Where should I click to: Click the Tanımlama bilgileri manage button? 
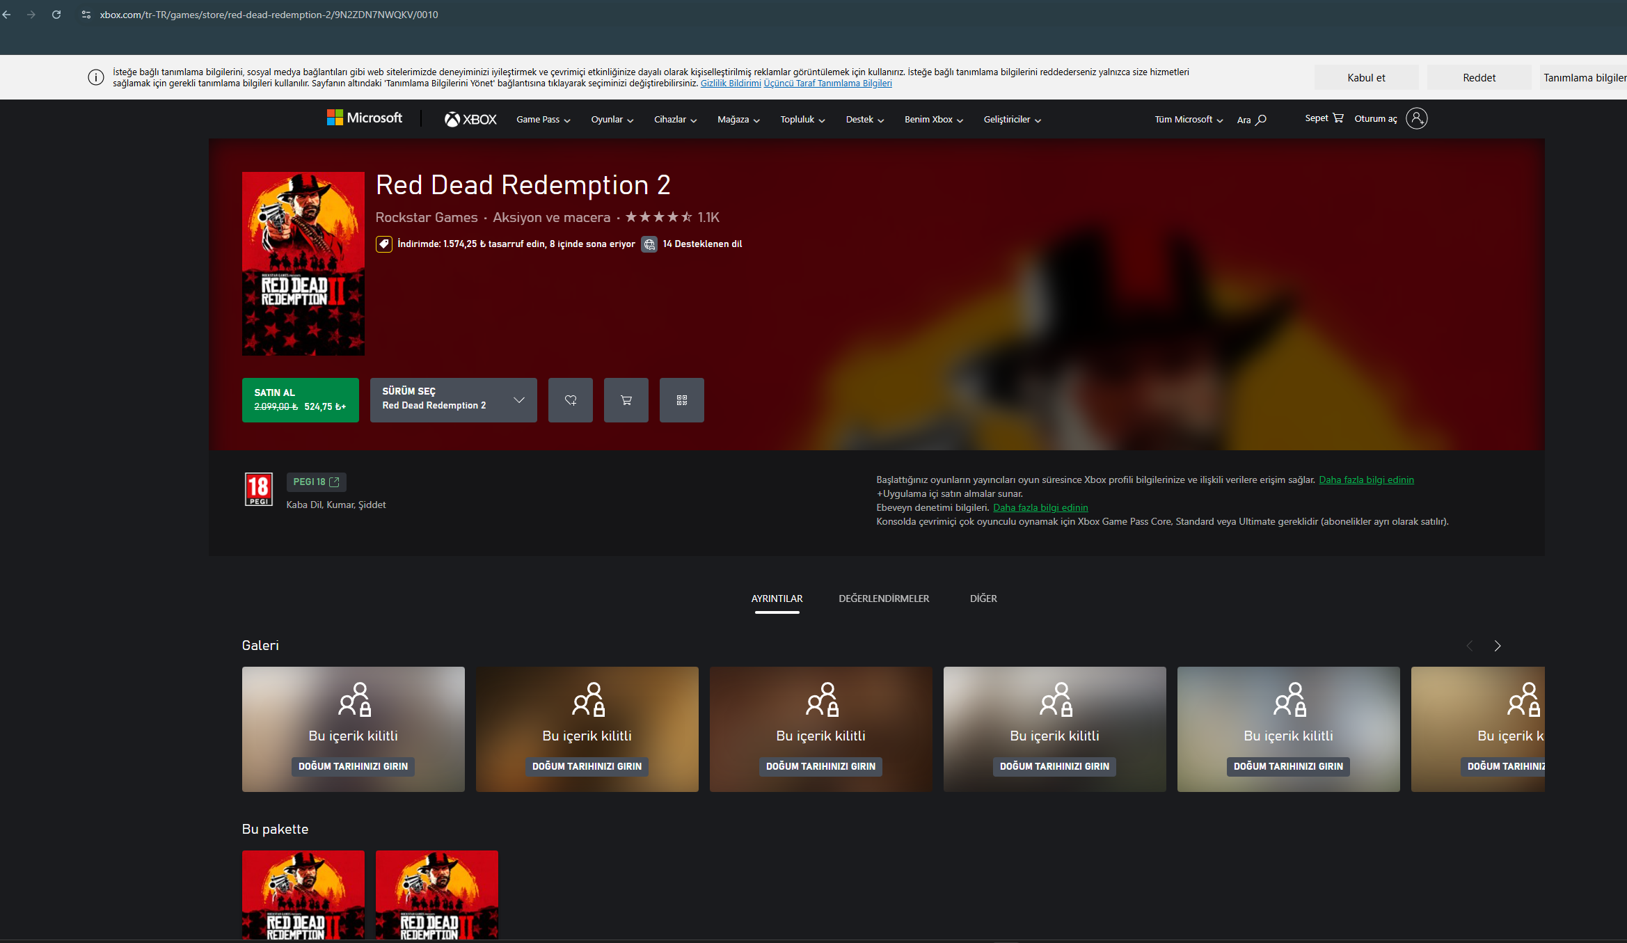click(x=1582, y=78)
